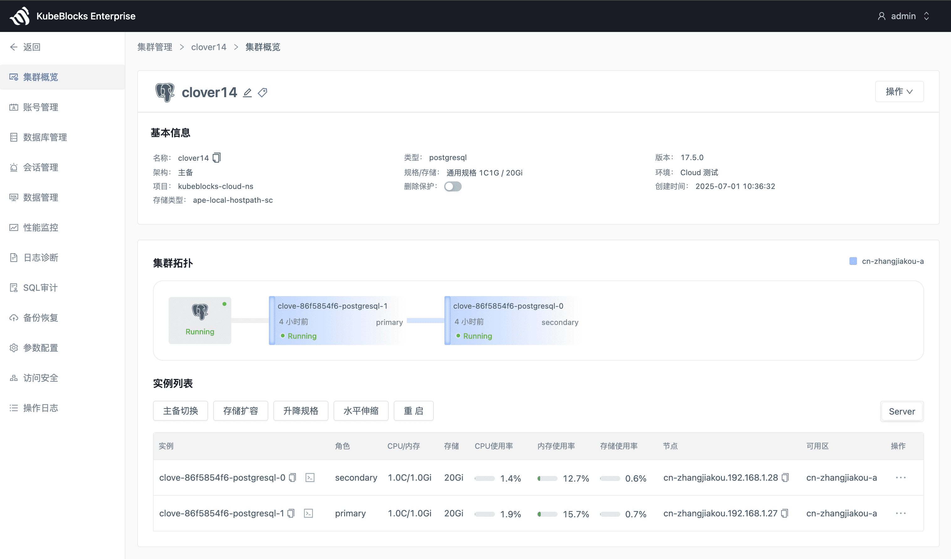Screen dimensions: 951x559
Task: Click the cn-zhangjiakou-a blue legend swatch
Action: click(853, 261)
